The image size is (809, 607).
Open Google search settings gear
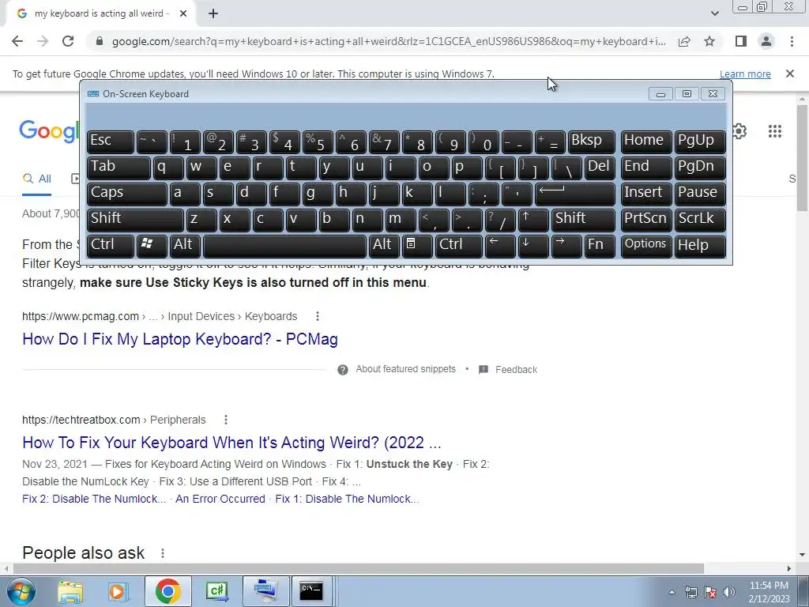(739, 131)
